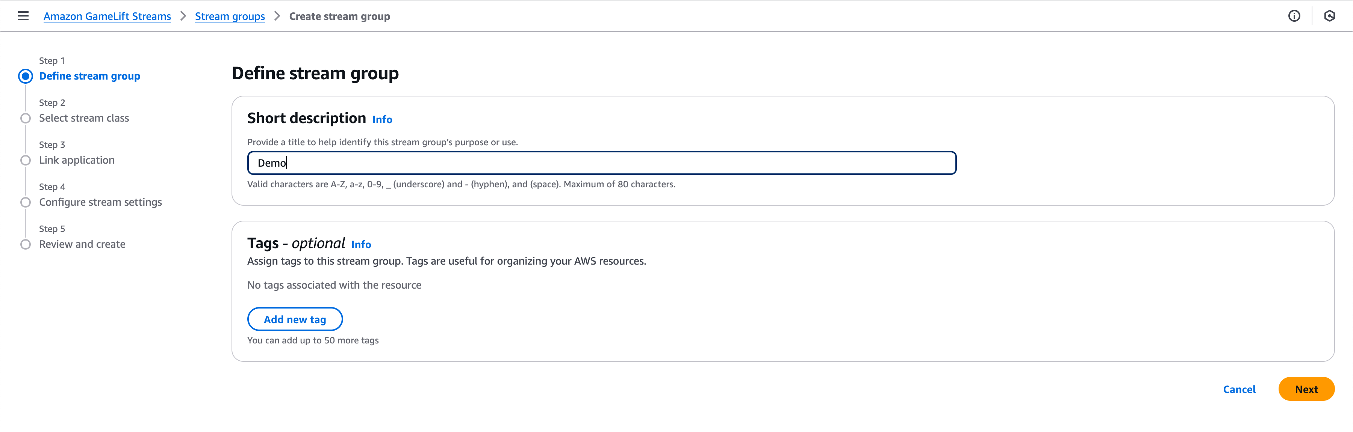Click the Next button
This screenshot has width=1353, height=432.
coord(1306,389)
